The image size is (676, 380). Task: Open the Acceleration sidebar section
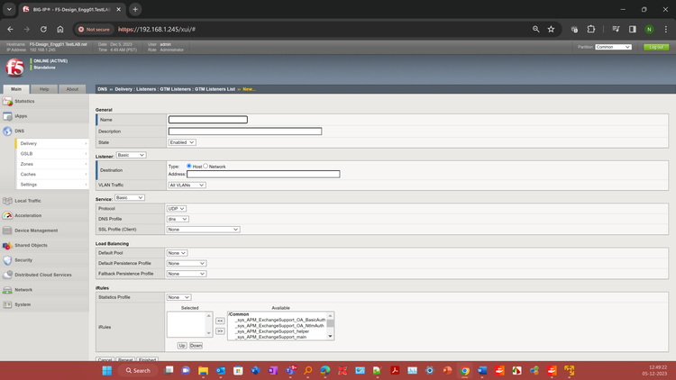pos(28,215)
